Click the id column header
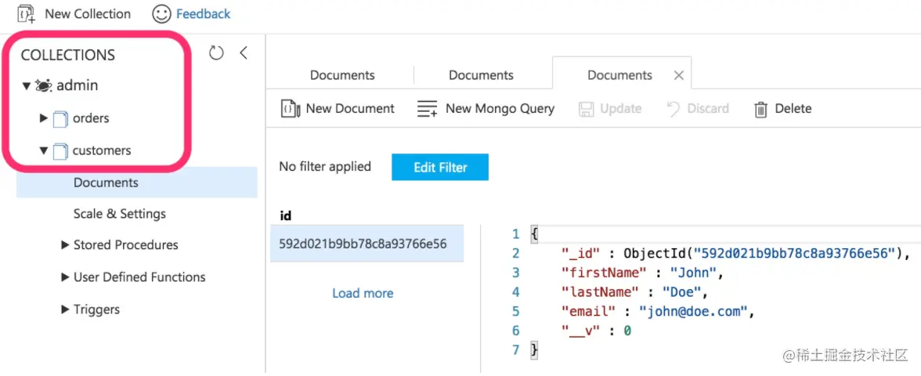 (286, 215)
